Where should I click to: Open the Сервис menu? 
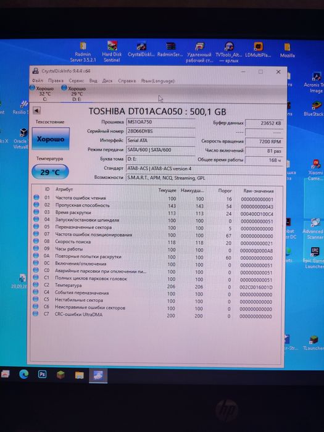pos(77,81)
